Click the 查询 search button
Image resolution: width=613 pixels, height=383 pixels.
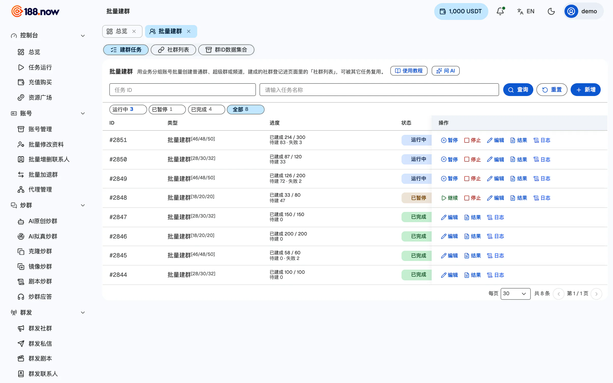[x=518, y=90]
